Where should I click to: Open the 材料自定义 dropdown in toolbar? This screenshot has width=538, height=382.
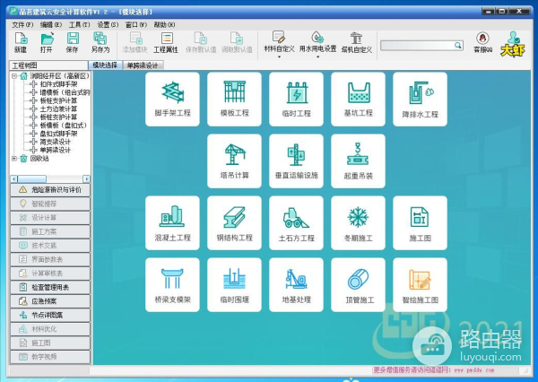point(279,44)
